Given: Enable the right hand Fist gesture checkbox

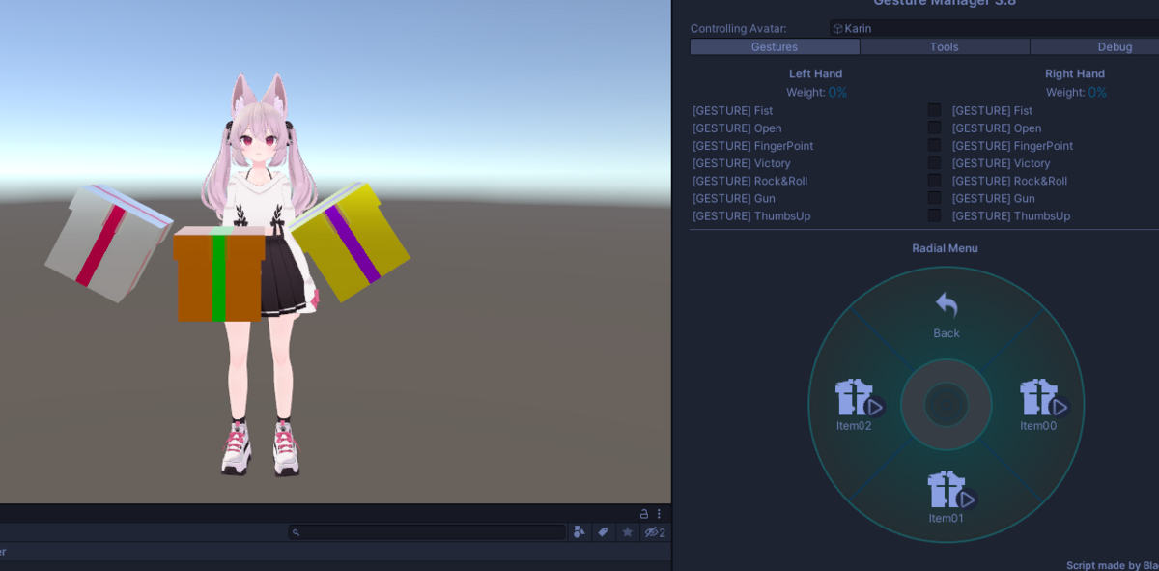Looking at the screenshot, I should 934,110.
